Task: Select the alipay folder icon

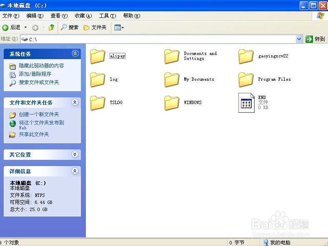Action: click(x=98, y=56)
